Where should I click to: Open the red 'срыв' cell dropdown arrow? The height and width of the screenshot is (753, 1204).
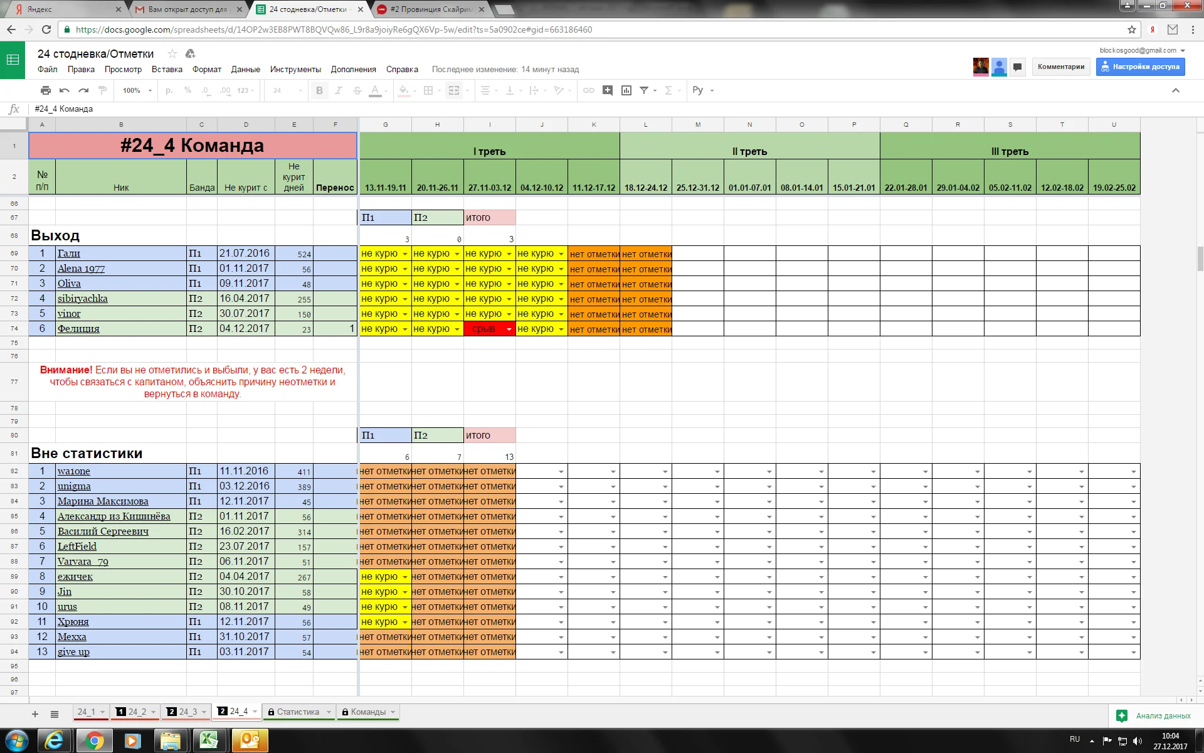(509, 329)
